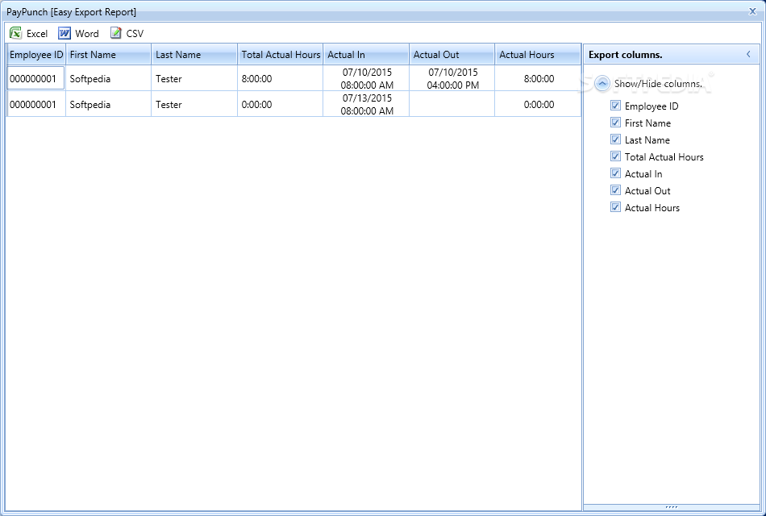This screenshot has height=516, width=766.
Task: Collapse the Export columns panel arrow
Action: coord(748,54)
